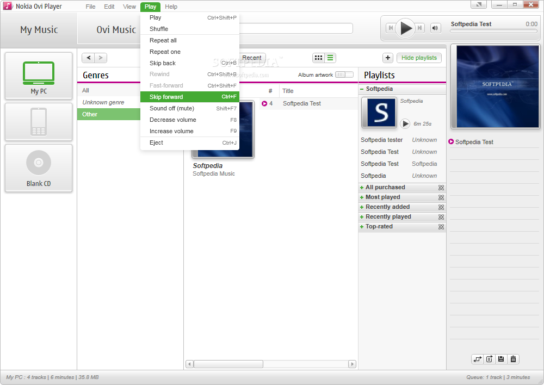Remove the Recently added playlist
The image size is (544, 385).
click(x=441, y=207)
